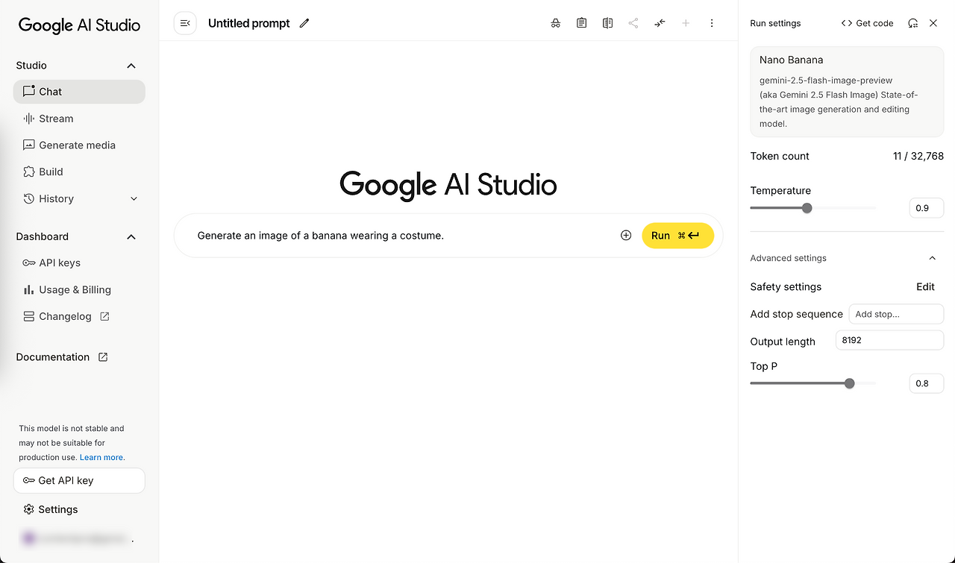Click the inward arrows collapse icon
This screenshot has width=955, height=563.
tap(660, 23)
